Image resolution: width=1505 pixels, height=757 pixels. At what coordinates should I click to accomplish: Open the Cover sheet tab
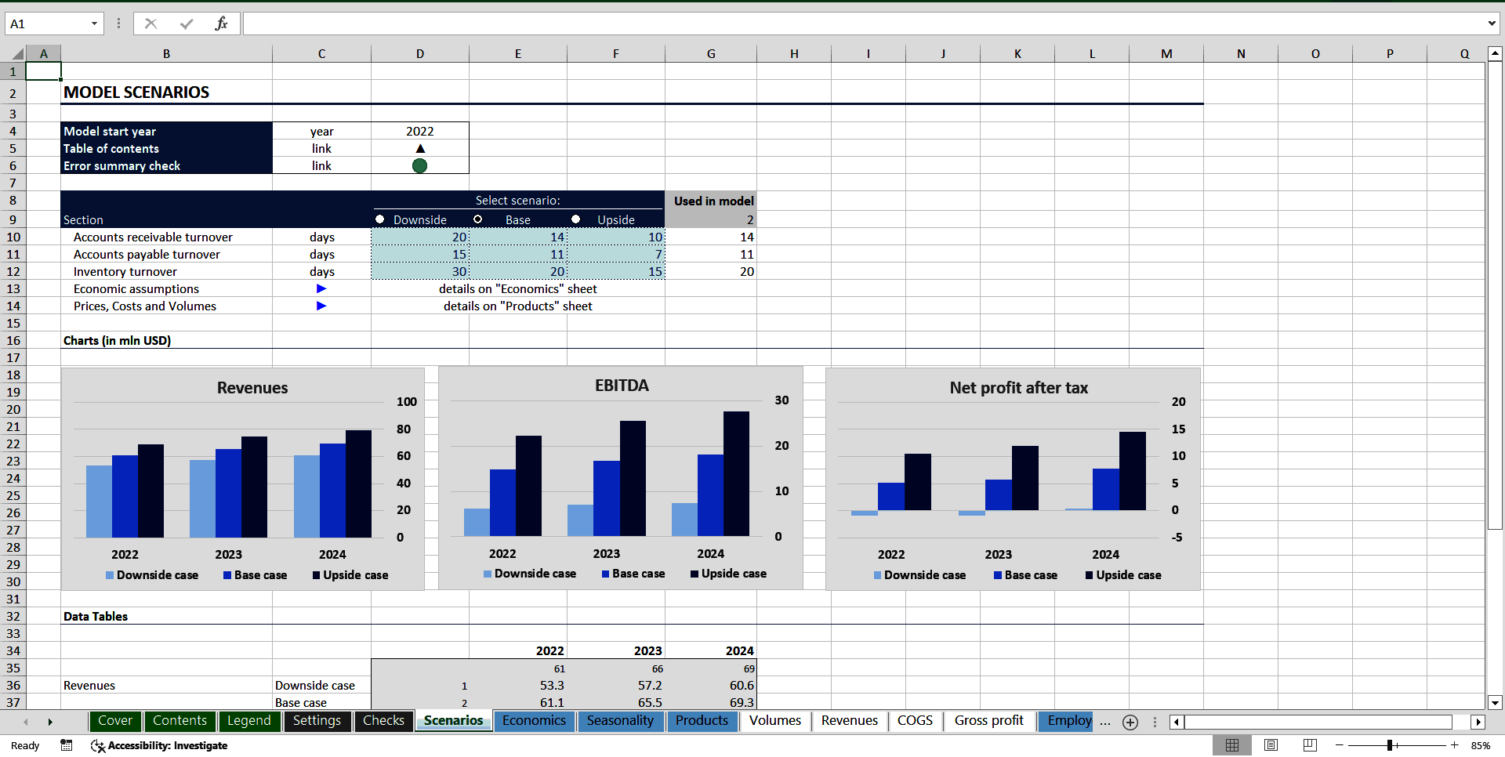pyautogui.click(x=115, y=721)
